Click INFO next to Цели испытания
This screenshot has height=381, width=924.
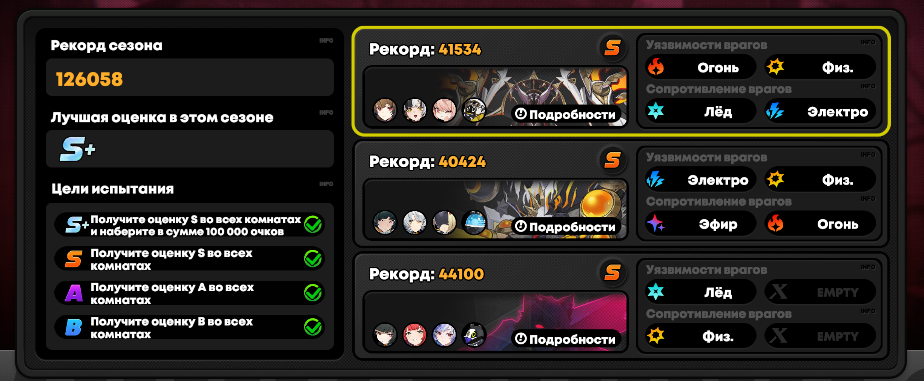[x=326, y=184]
